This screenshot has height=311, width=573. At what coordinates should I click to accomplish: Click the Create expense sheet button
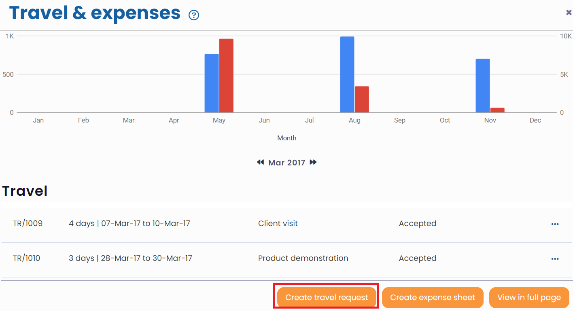point(433,297)
